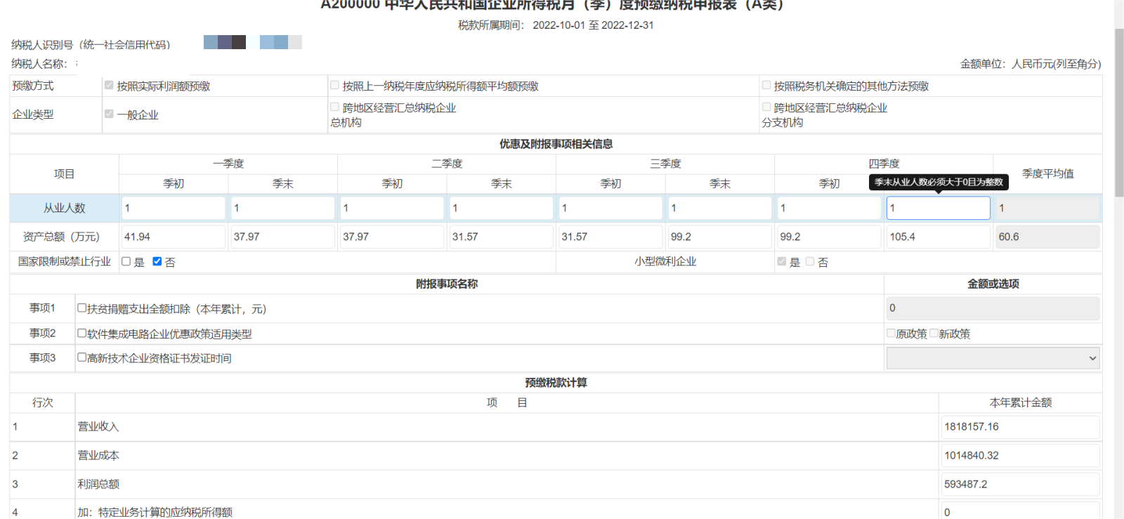Click 资产总额 一季度 季末 field with value 37.97
Image resolution: width=1124 pixels, height=519 pixels.
click(x=282, y=237)
